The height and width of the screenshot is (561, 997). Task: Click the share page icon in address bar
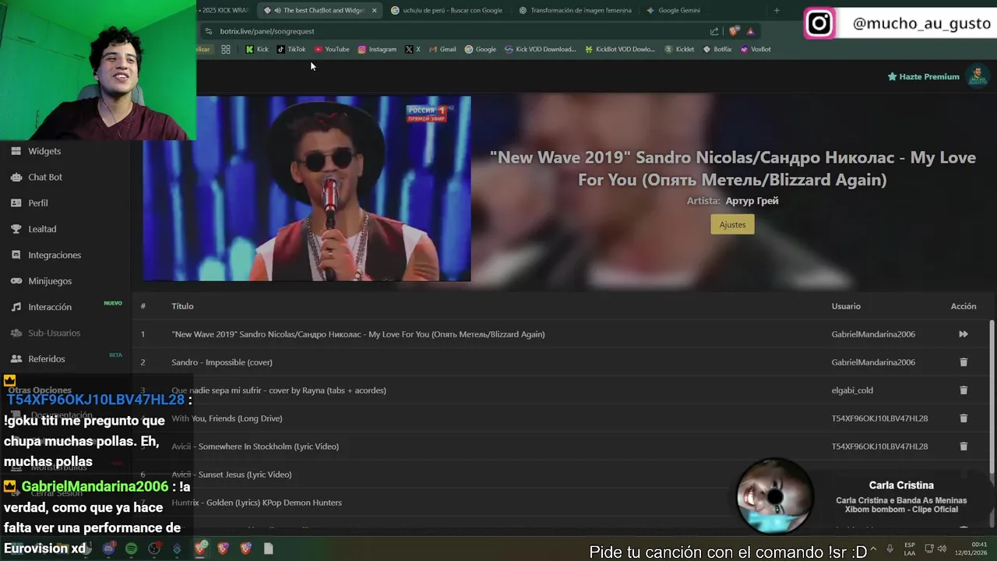714,31
